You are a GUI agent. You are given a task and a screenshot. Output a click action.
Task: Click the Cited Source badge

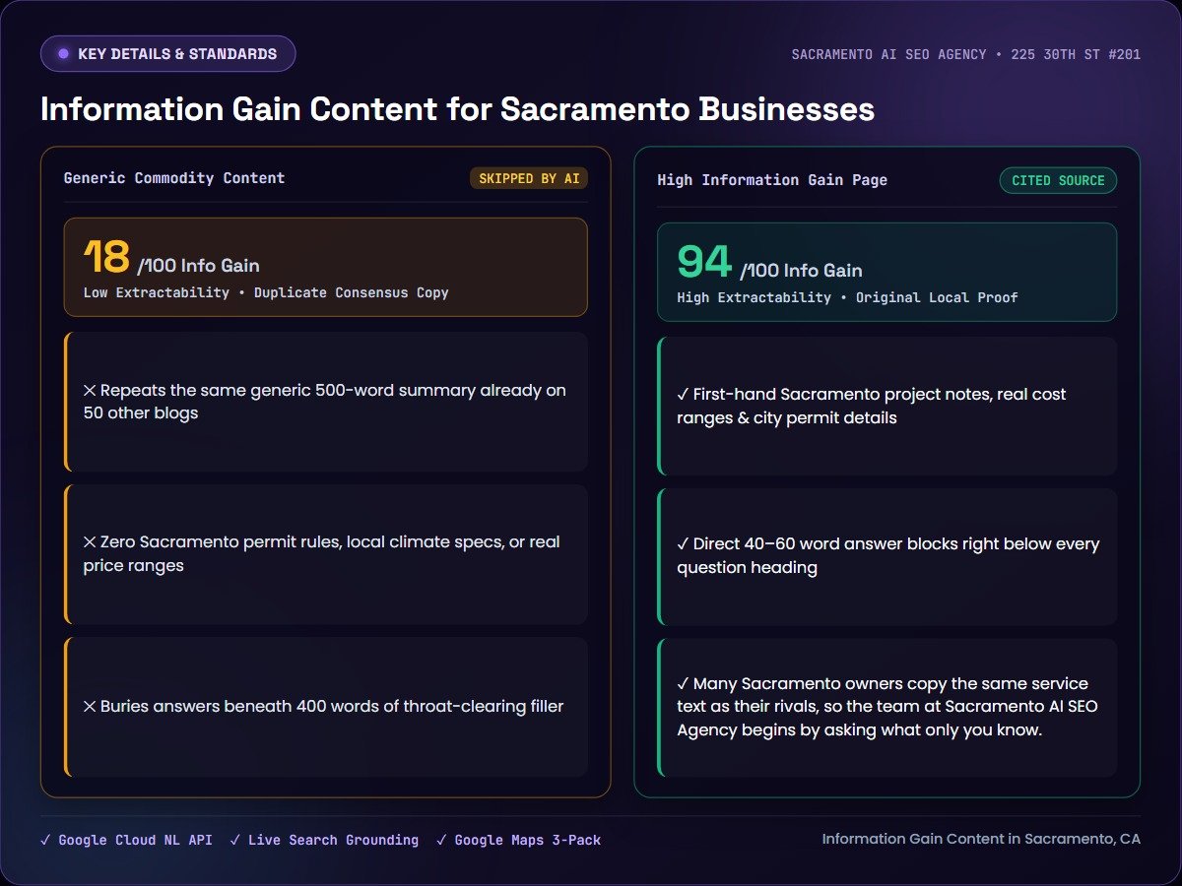(x=1058, y=180)
